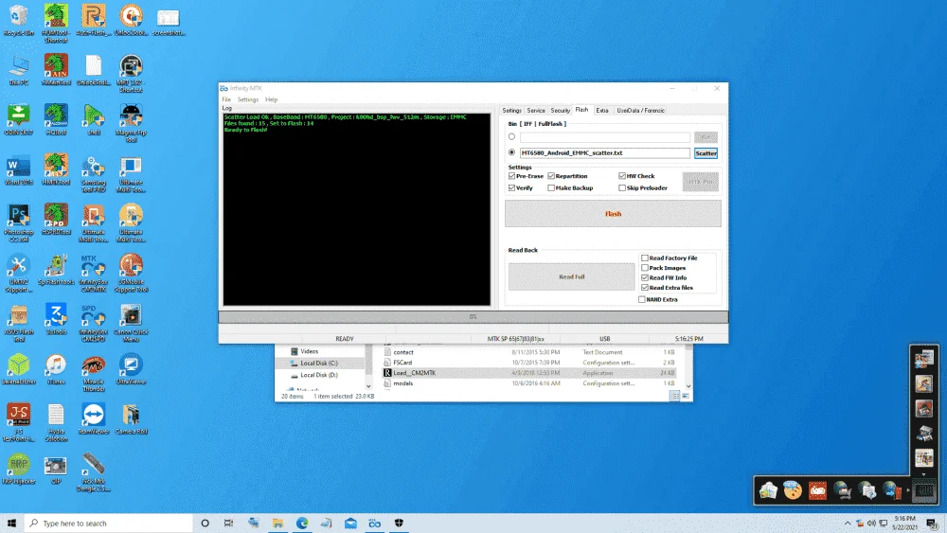Uncheck the Repartition checkbox
Viewport: 947px width, 533px height.
(551, 176)
